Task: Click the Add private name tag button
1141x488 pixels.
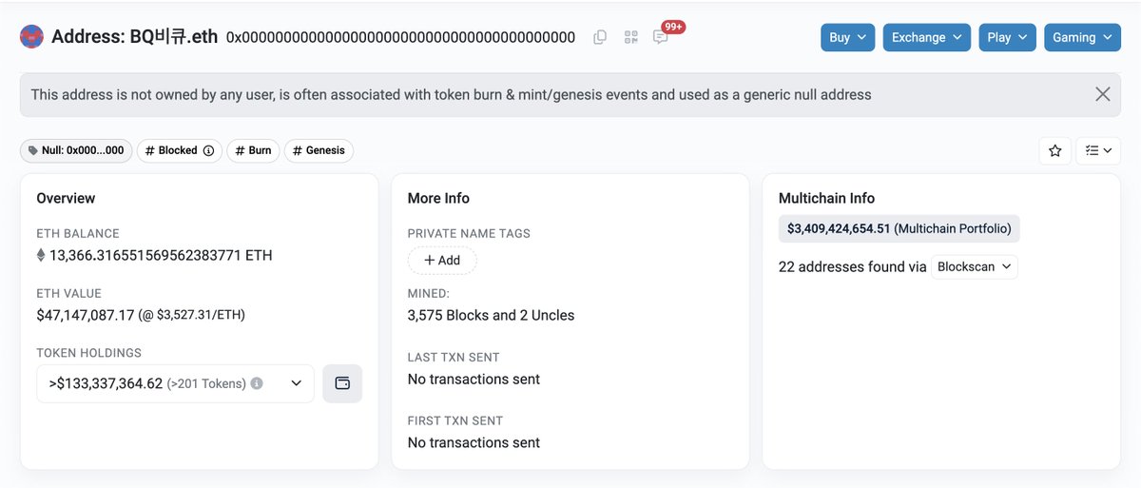Action: [x=442, y=261]
